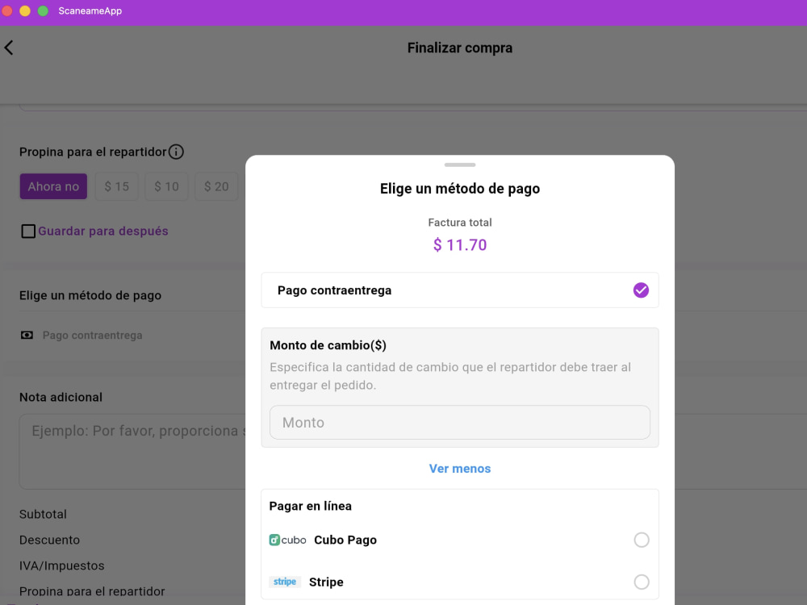Click the Propina para el repartidor heading
The height and width of the screenshot is (605, 807).
tap(93, 152)
